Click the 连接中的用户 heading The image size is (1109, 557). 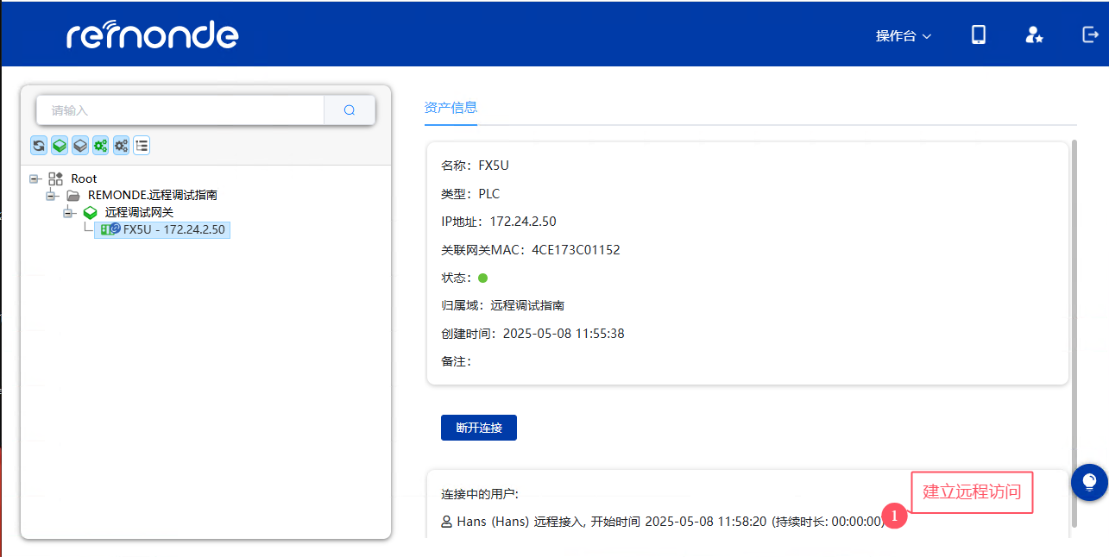(x=480, y=494)
